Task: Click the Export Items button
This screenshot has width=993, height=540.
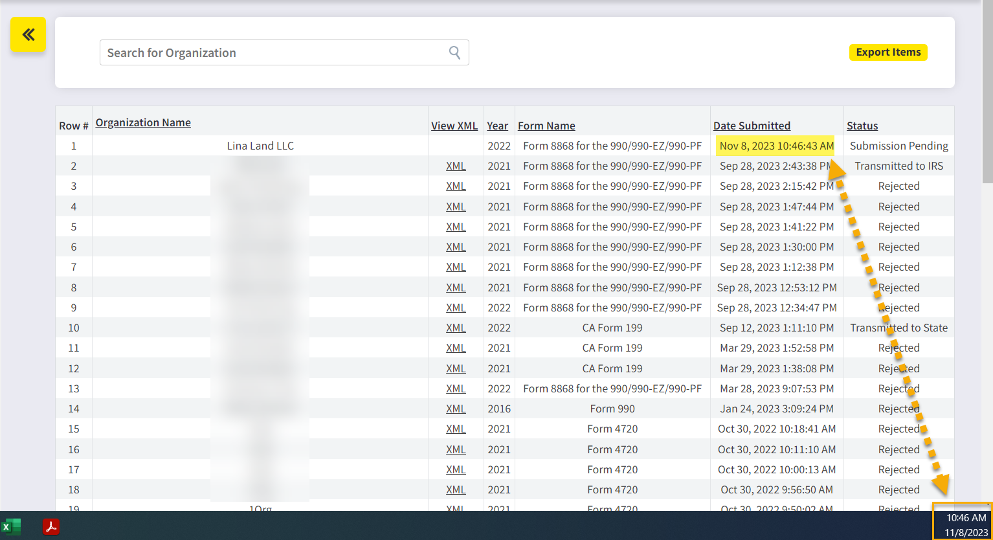Action: pyautogui.click(x=887, y=52)
